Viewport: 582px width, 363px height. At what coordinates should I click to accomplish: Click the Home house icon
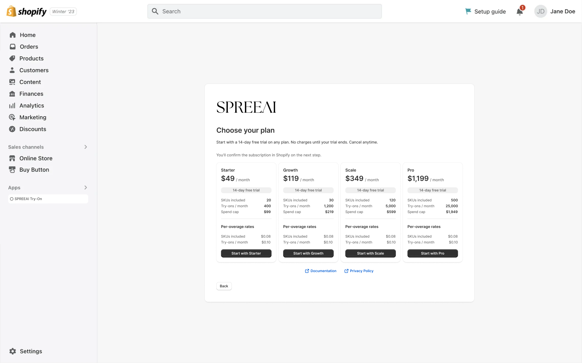[13, 35]
